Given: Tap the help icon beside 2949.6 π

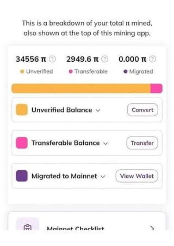Looking at the screenshot, I should pos(105,59).
